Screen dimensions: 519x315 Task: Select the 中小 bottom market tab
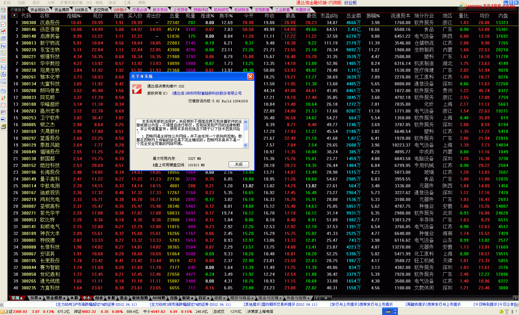[87, 298]
